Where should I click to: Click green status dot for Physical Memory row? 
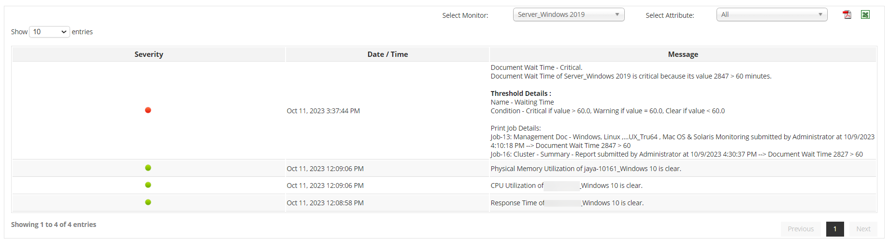(148, 168)
